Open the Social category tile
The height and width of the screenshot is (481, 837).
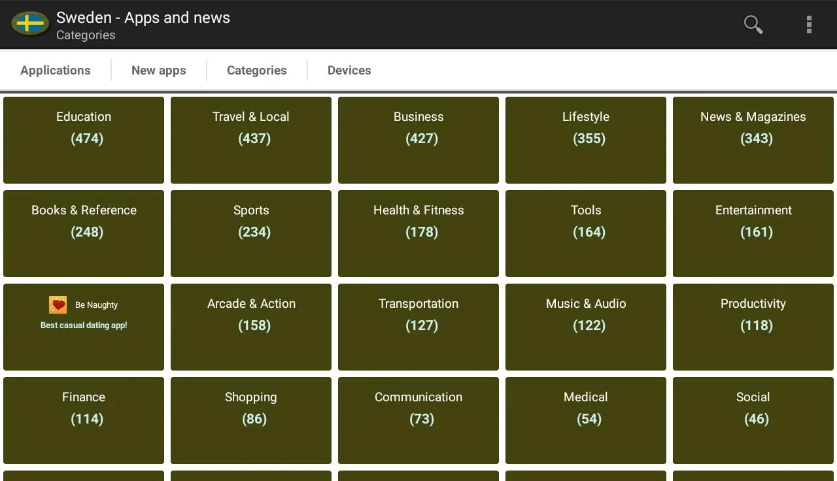pos(753,420)
